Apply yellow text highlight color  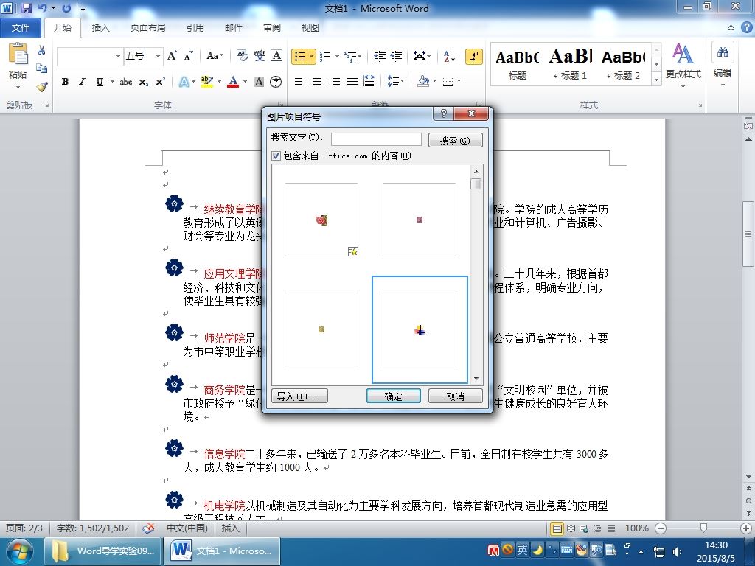point(207,82)
